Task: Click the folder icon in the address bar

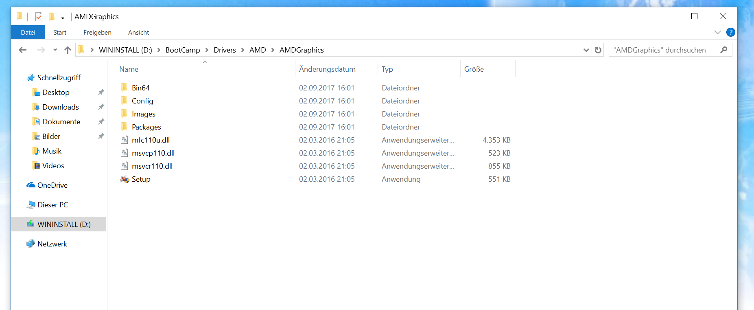Action: (x=81, y=50)
